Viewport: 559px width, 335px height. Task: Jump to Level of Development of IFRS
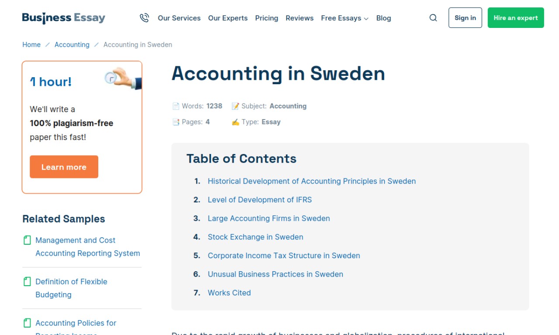(260, 200)
